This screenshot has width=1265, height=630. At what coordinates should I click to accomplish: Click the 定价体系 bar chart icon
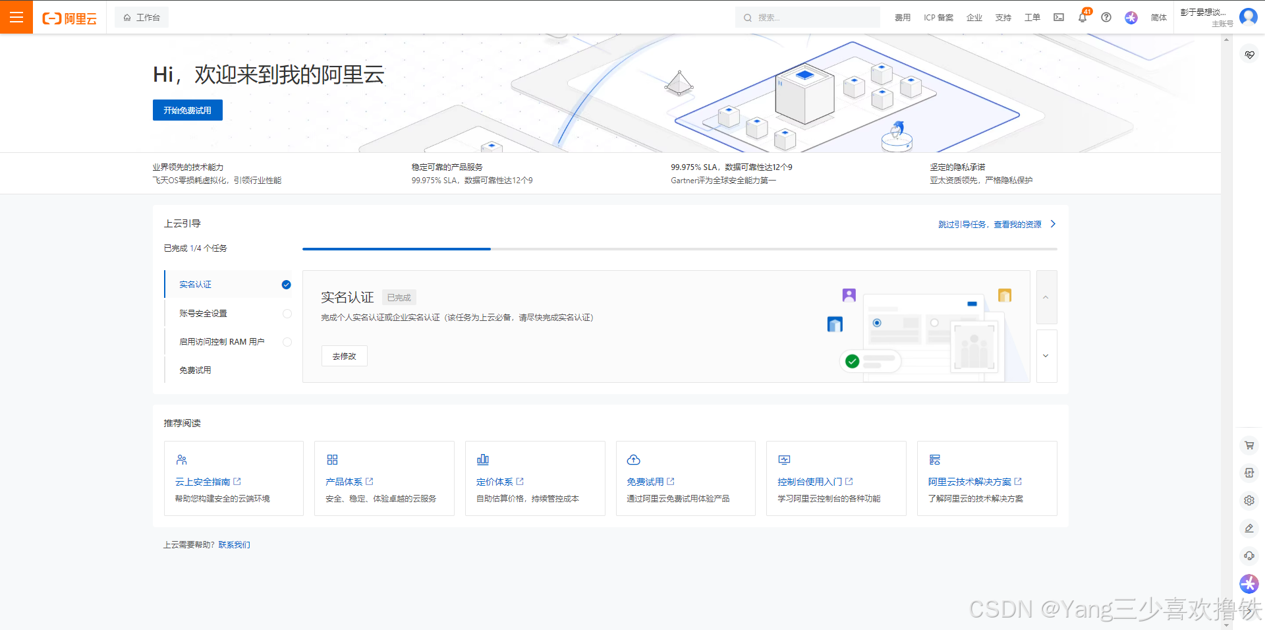(483, 459)
